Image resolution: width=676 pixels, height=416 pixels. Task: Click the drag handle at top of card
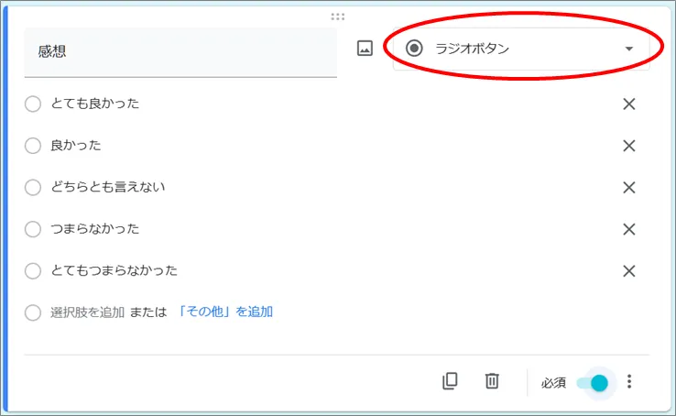(338, 16)
